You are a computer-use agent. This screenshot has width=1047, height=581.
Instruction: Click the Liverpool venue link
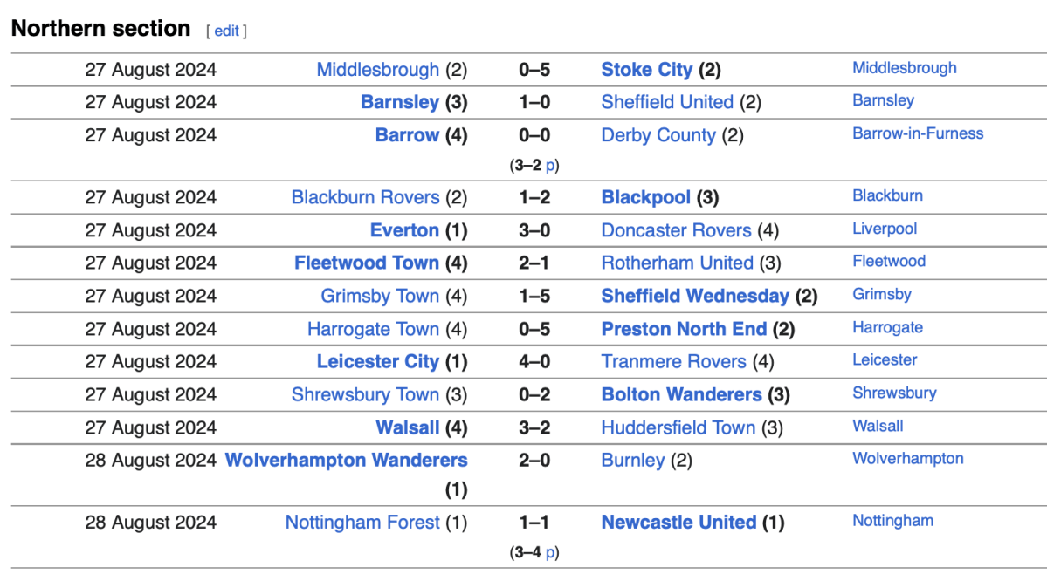point(885,229)
